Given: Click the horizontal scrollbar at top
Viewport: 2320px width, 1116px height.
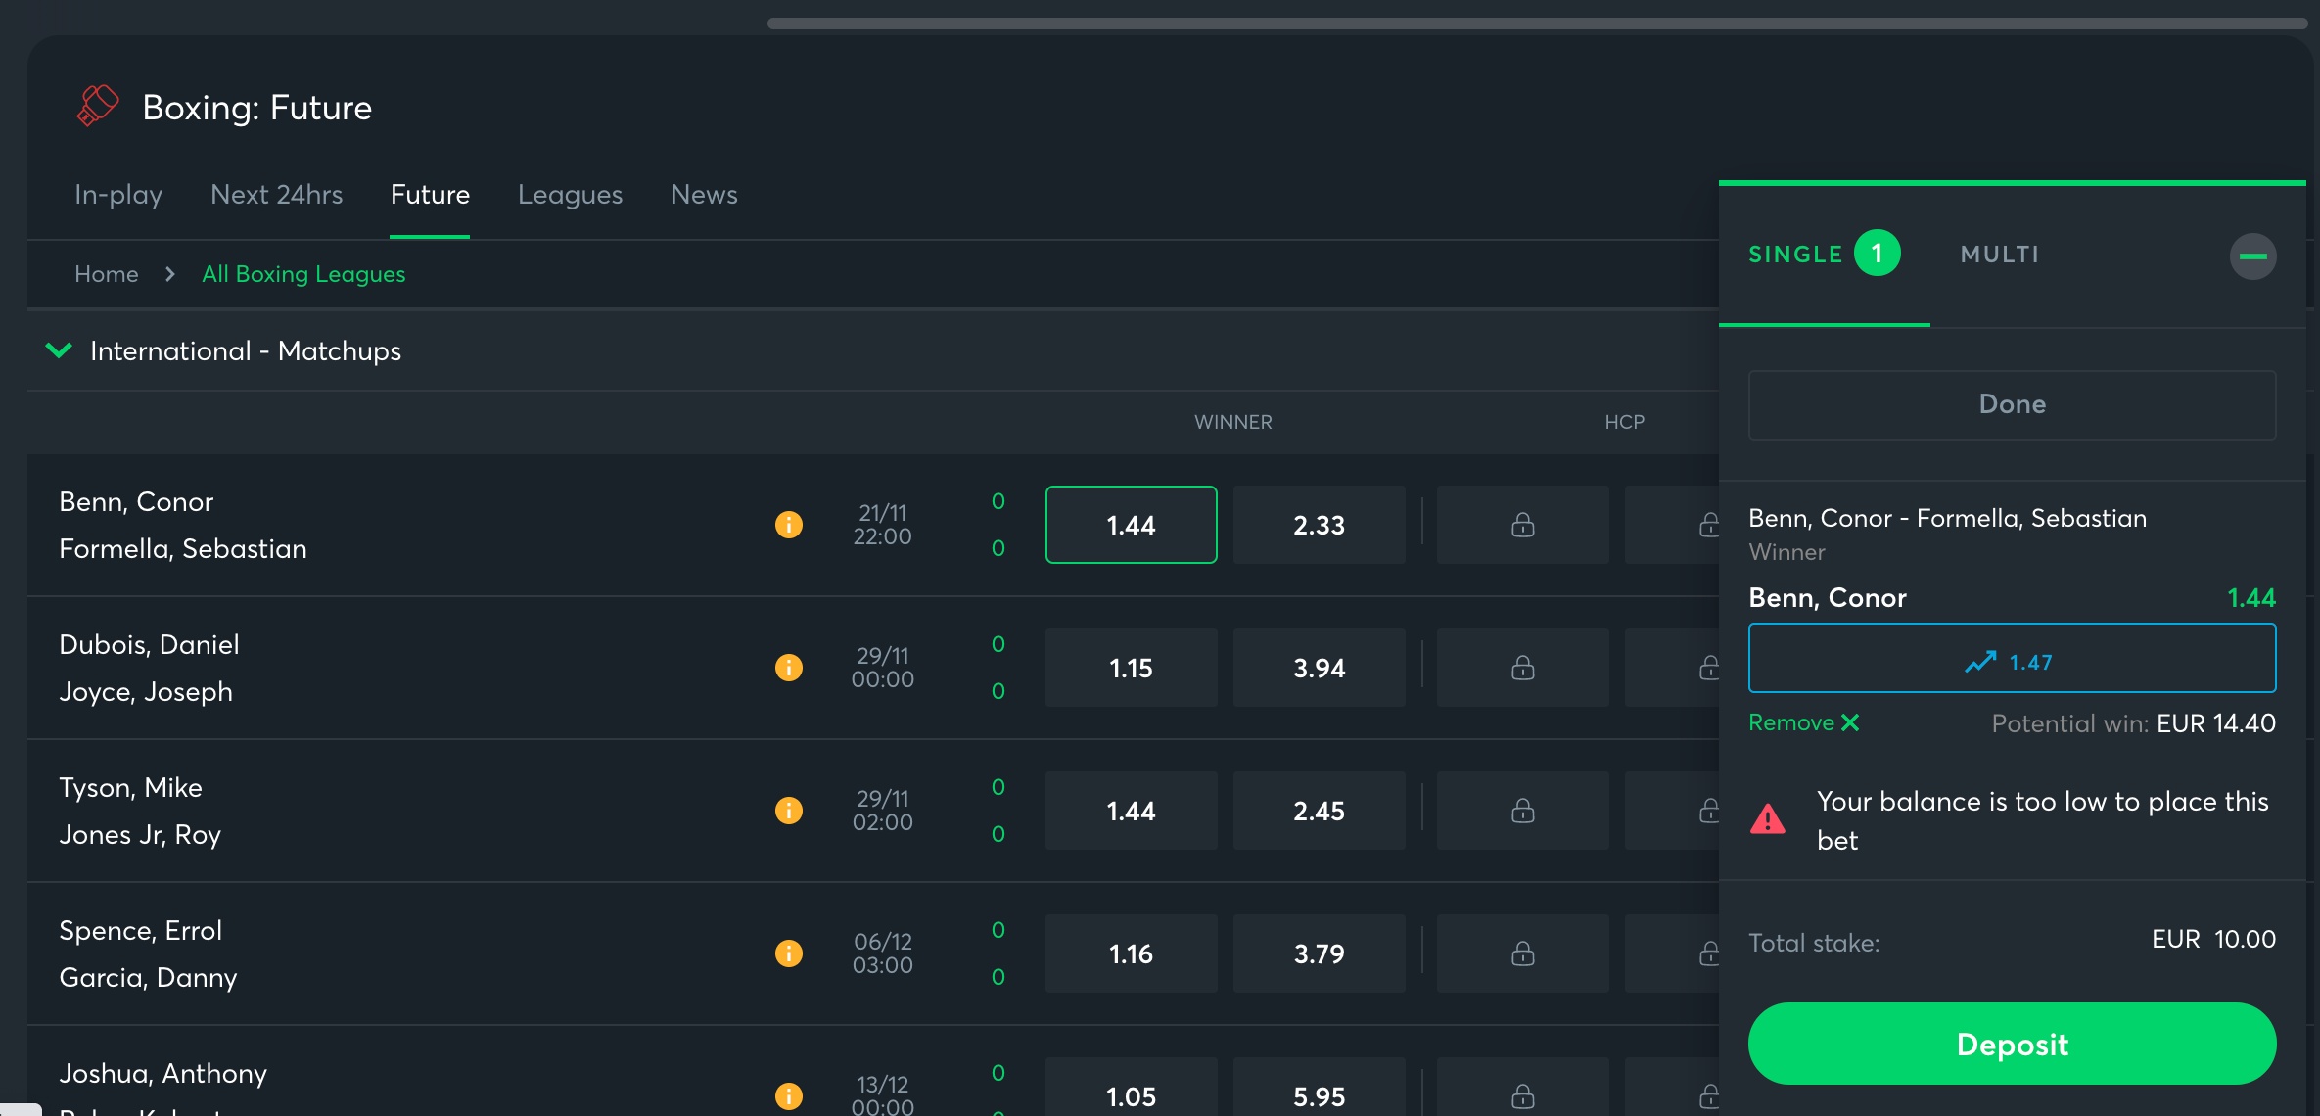Looking at the screenshot, I should [x=1537, y=23].
